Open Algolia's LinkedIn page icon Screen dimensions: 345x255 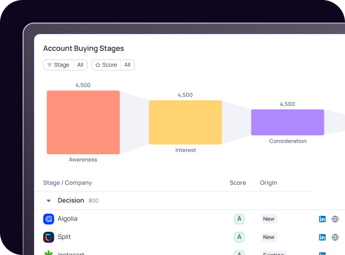[x=322, y=219]
